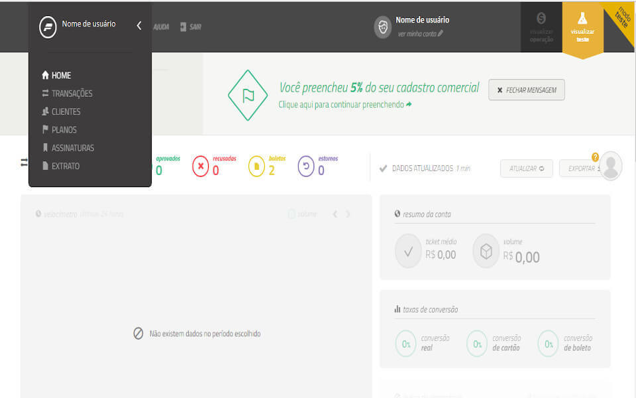Switch to 'visualizar operação' mode
This screenshot has height=398, width=636.
tap(541, 27)
